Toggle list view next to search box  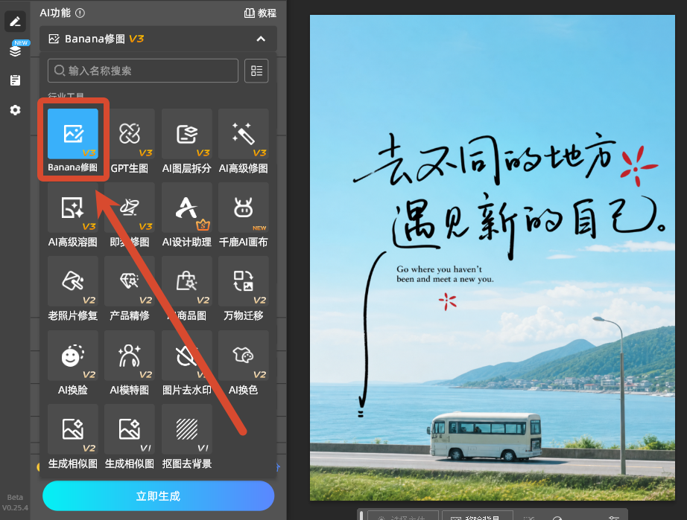(x=256, y=71)
